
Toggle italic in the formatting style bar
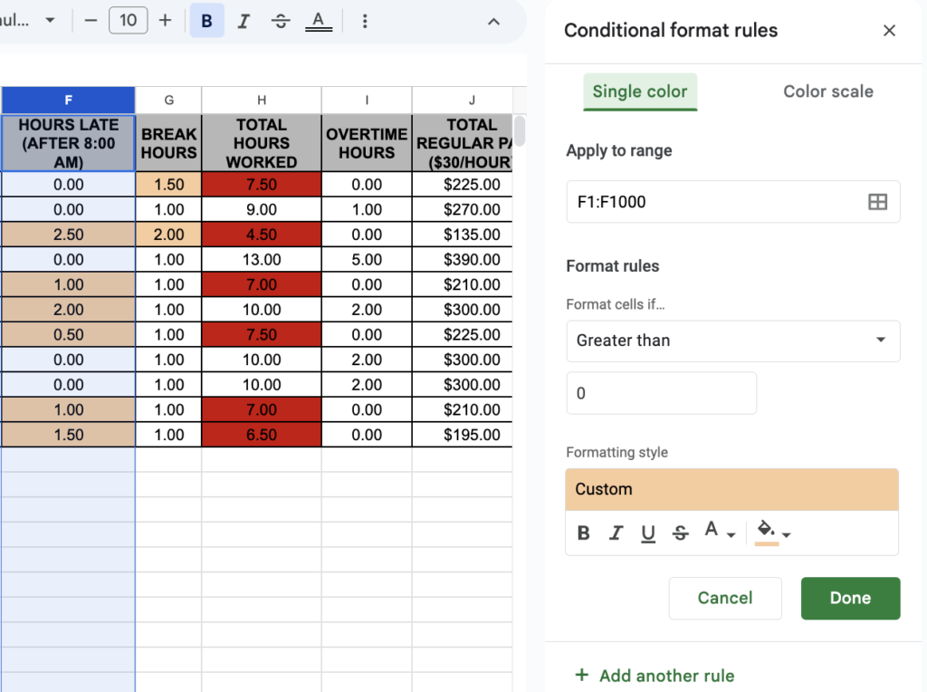616,533
